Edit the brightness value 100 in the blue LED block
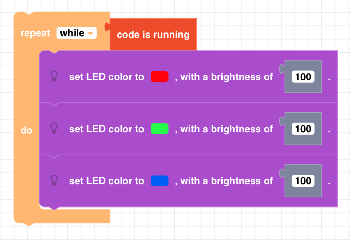 (303, 181)
